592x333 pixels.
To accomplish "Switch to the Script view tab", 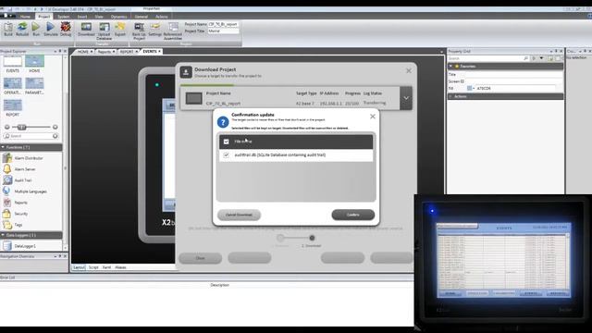I will (x=93, y=267).
